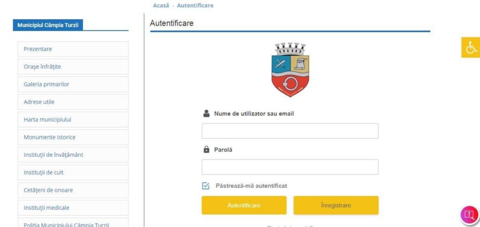Open Adrese utile in sidebar
Image resolution: width=480 pixels, height=227 pixels.
pyautogui.click(x=73, y=102)
